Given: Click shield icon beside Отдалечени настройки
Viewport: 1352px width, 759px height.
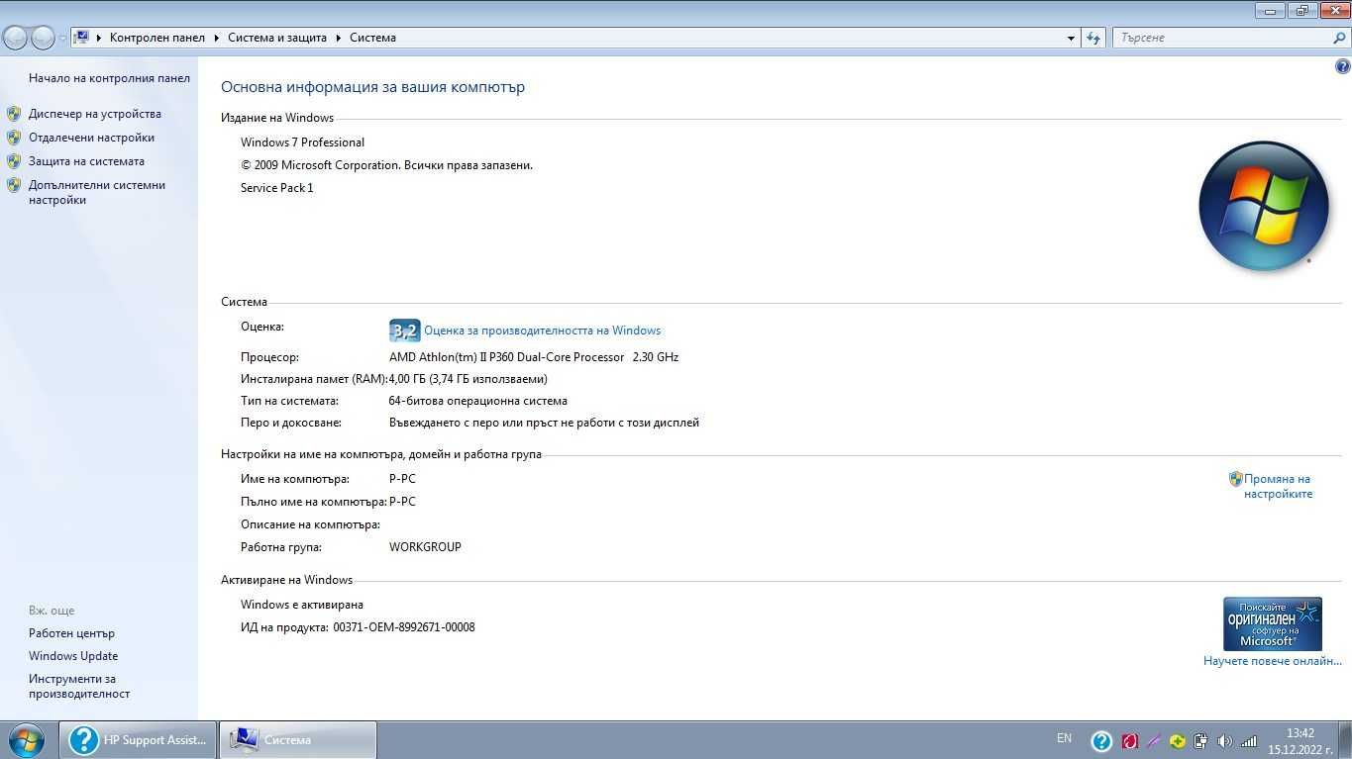Looking at the screenshot, I should tap(14, 138).
